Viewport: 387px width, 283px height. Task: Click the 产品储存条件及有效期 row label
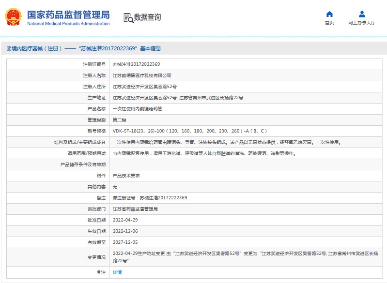(x=83, y=164)
